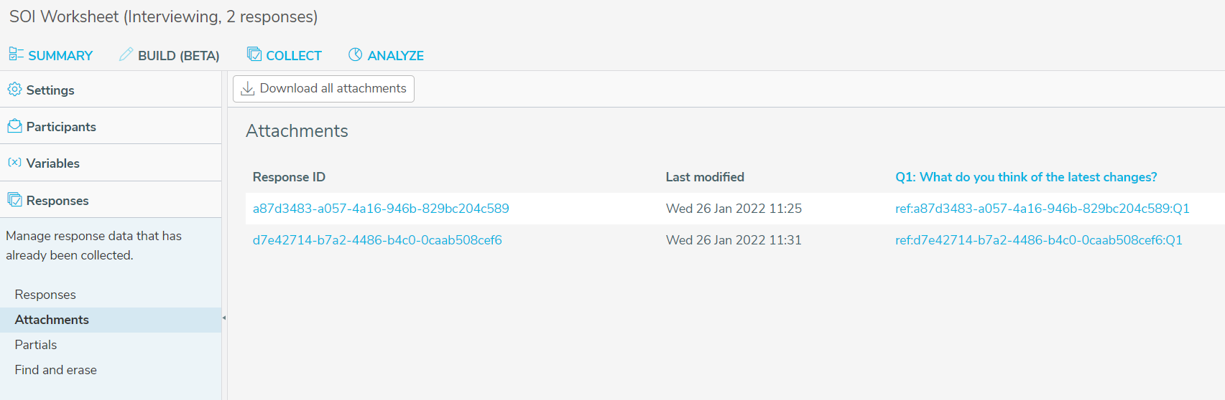1225x400 pixels.
Task: Switch to the ANALYZE tab
Action: [x=386, y=55]
